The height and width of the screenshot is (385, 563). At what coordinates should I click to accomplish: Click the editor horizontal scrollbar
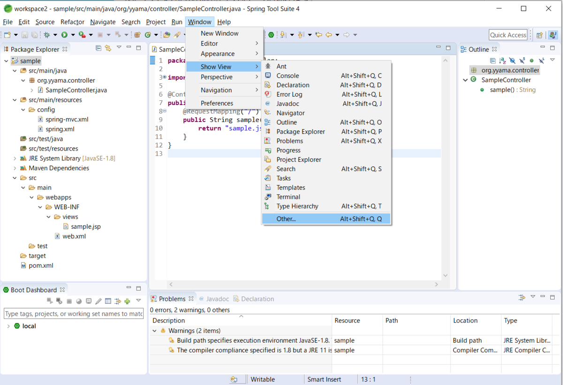(x=304, y=284)
